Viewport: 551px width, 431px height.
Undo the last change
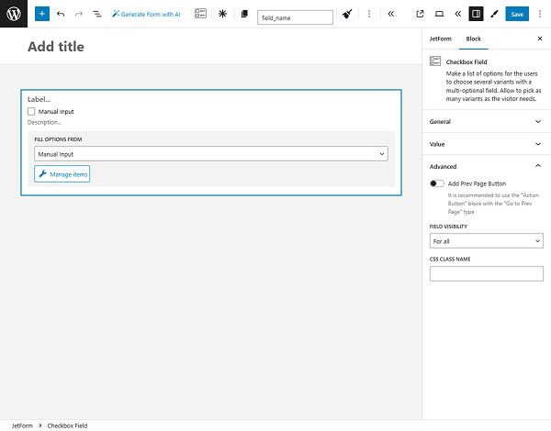(61, 14)
